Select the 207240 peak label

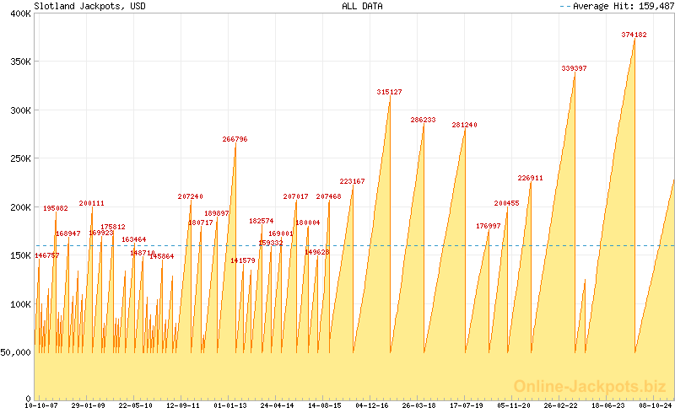(190, 196)
